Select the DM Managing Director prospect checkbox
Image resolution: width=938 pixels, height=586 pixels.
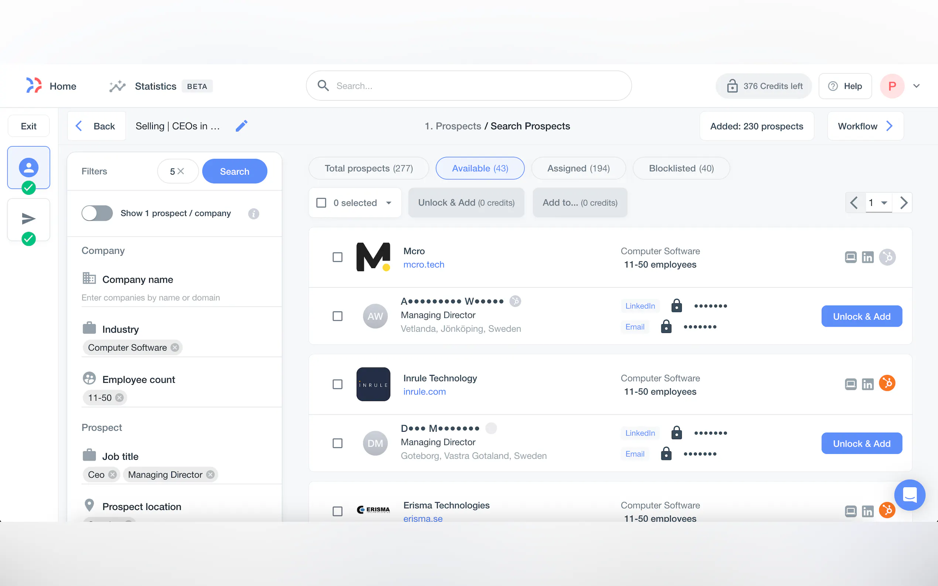click(338, 443)
